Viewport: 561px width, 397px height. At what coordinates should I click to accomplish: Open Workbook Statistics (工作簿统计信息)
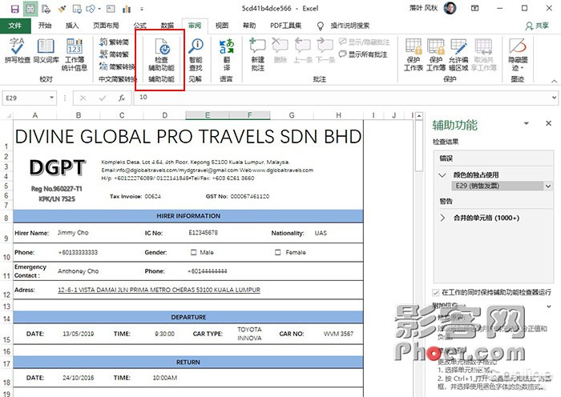click(74, 54)
